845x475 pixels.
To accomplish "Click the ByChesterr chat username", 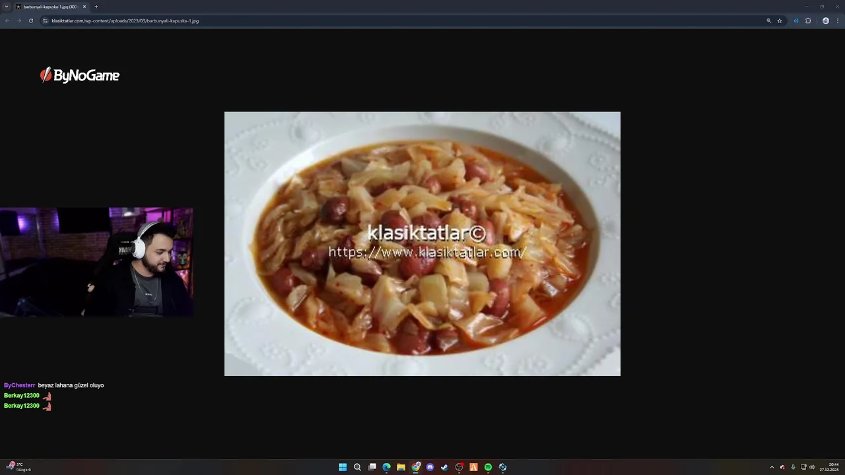I will tap(20, 385).
